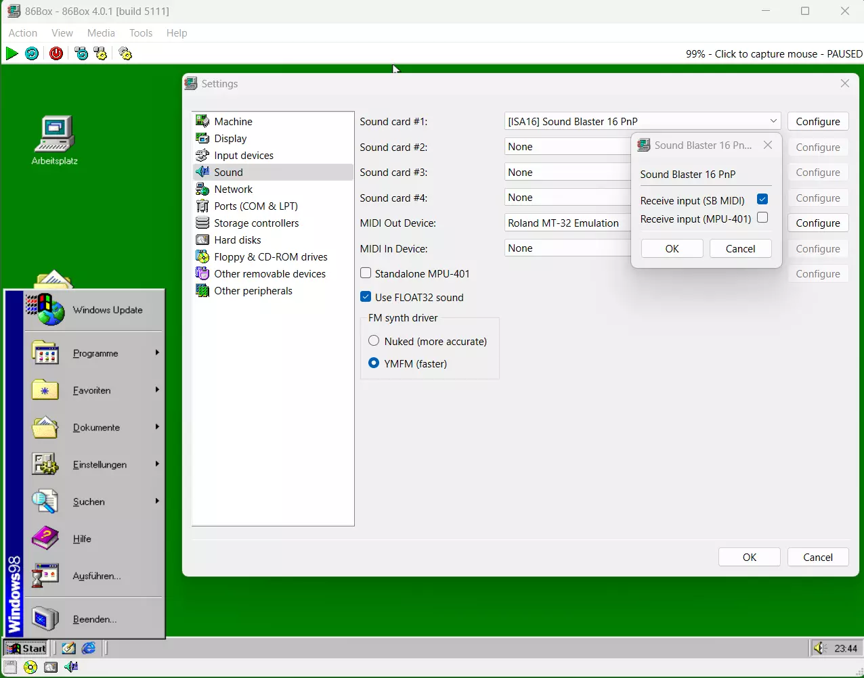Open the volume control in system tray
This screenshot has height=678, width=864.
820,648
